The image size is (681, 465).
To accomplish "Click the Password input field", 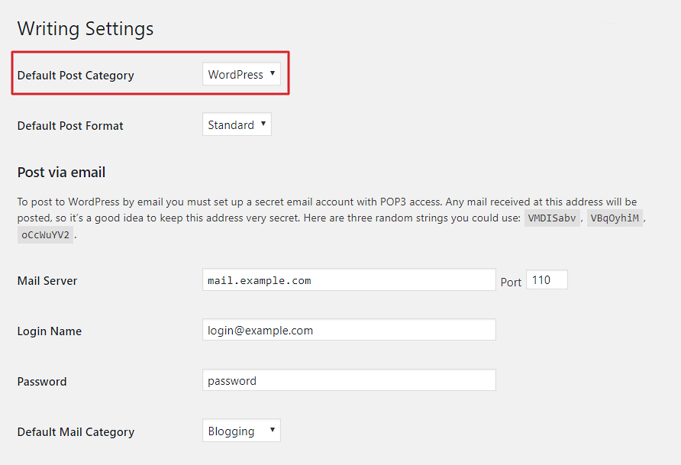I will (x=349, y=380).
